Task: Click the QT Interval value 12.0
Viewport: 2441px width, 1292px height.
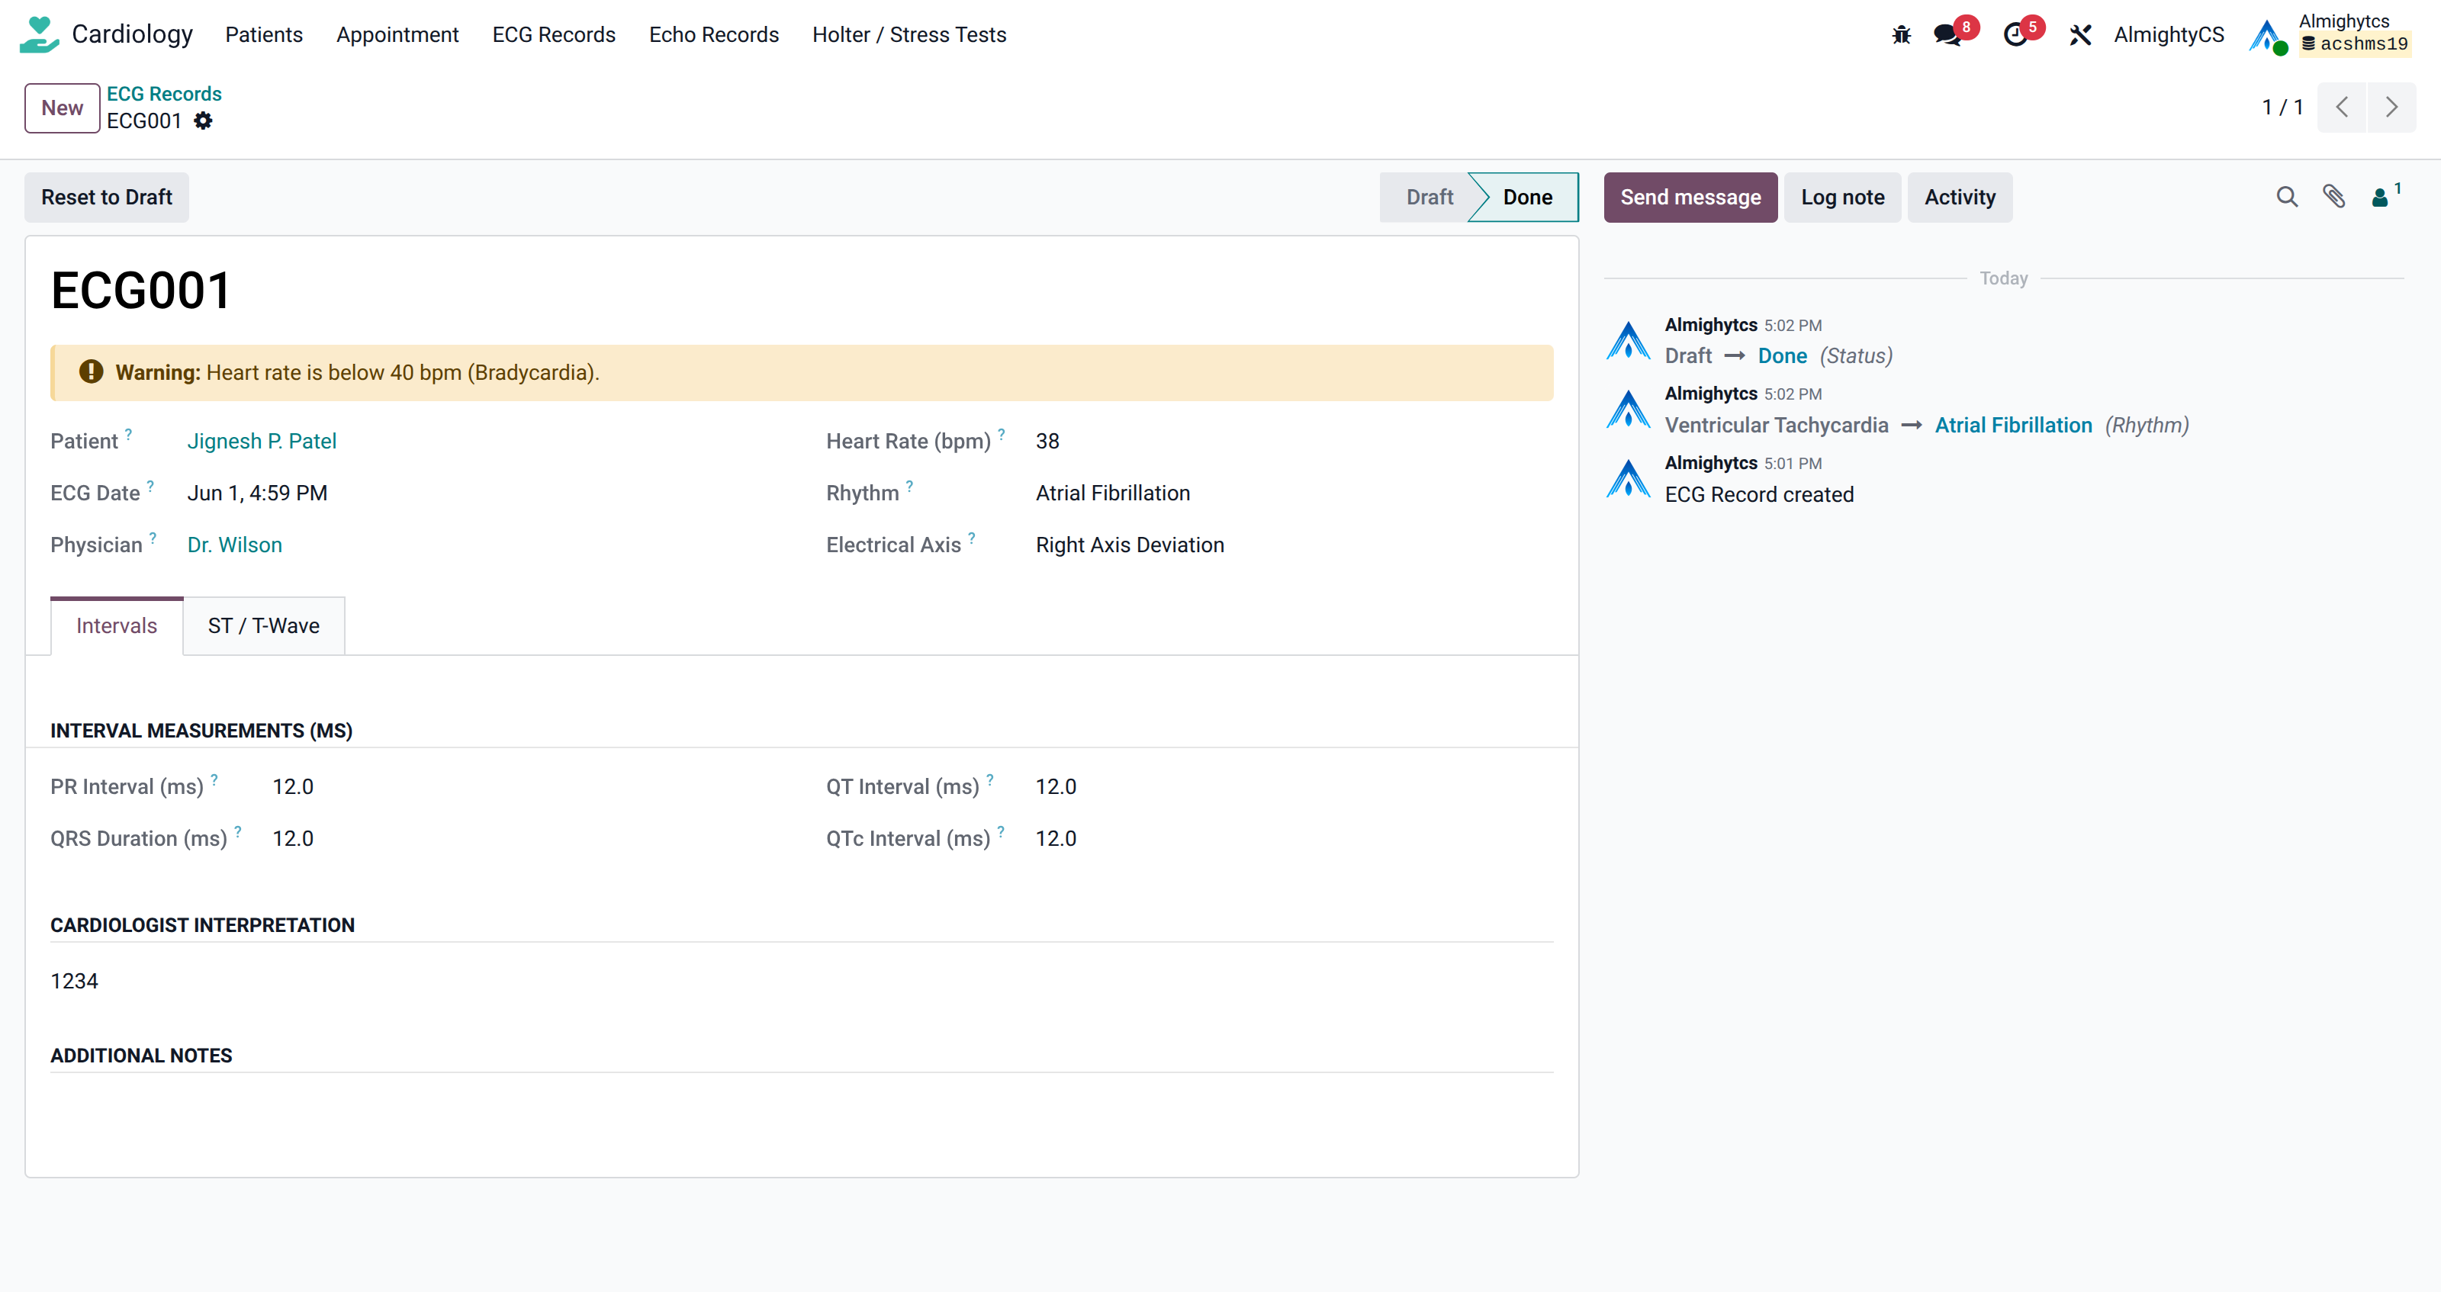Action: point(1056,787)
